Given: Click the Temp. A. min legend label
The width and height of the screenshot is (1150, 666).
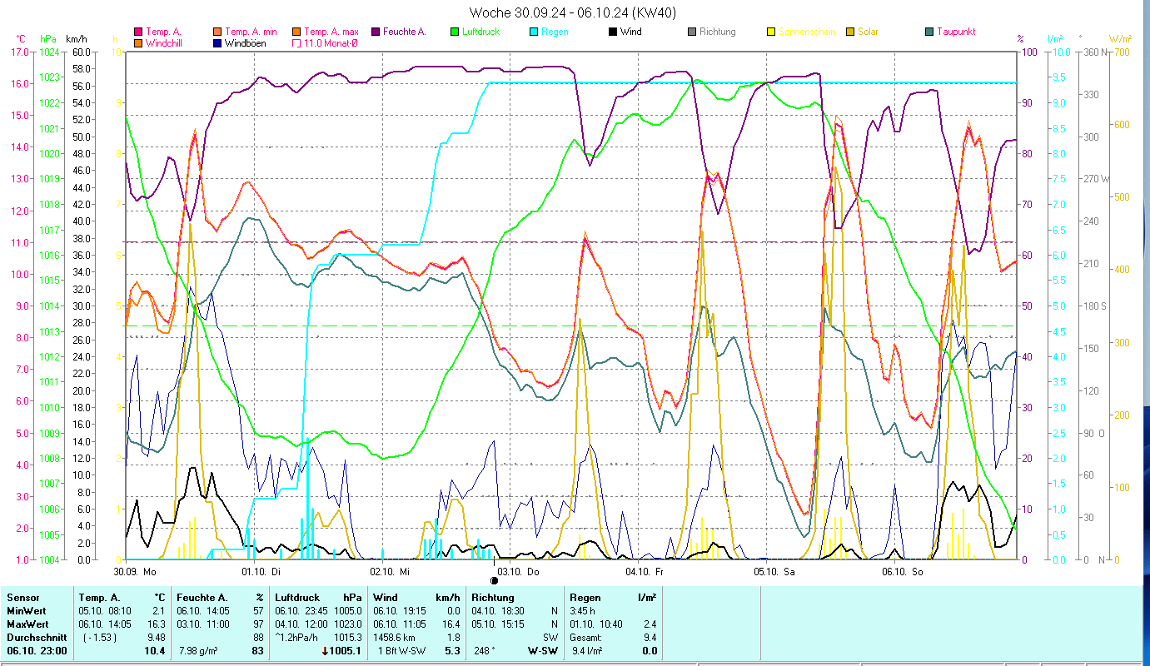Looking at the screenshot, I should tap(250, 32).
